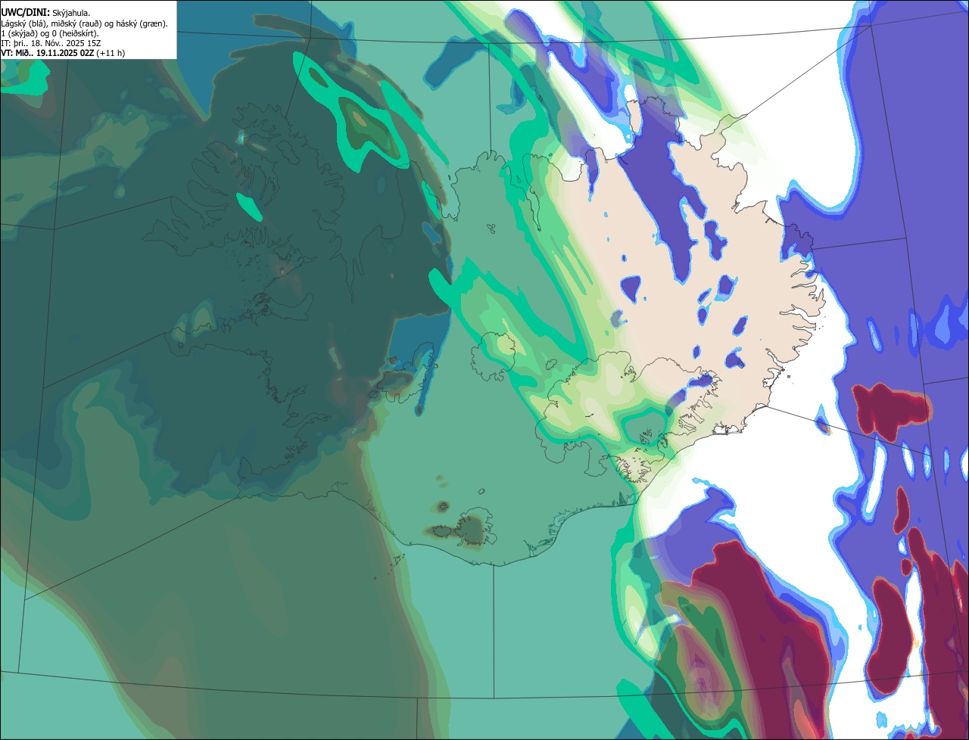Click the "IT: þri.. 18. Nóv.. 2025 15Z" line
The width and height of the screenshot is (969, 740).
[x=51, y=43]
